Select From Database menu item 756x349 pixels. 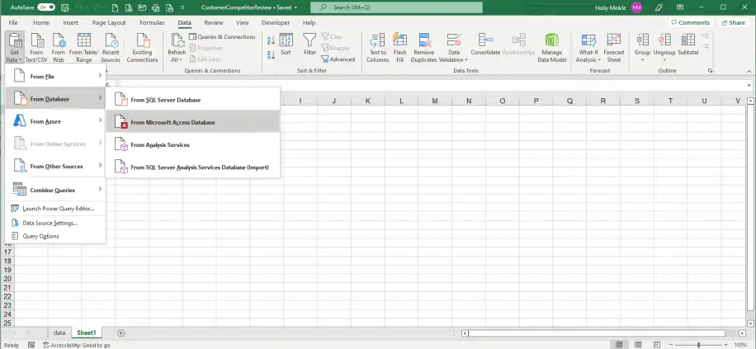pos(55,99)
